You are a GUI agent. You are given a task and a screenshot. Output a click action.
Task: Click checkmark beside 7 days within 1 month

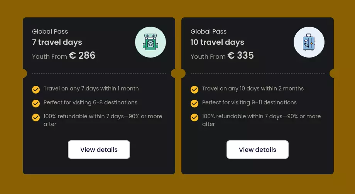coord(36,90)
